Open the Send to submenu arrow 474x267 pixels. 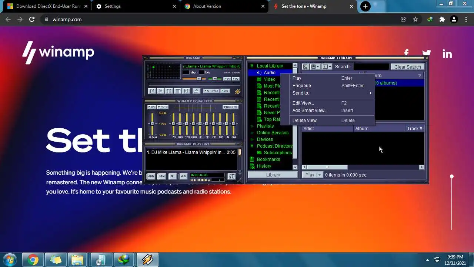coord(370,93)
